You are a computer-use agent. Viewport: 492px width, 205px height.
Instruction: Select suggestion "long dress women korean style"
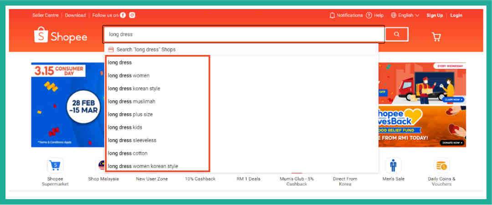click(x=143, y=166)
